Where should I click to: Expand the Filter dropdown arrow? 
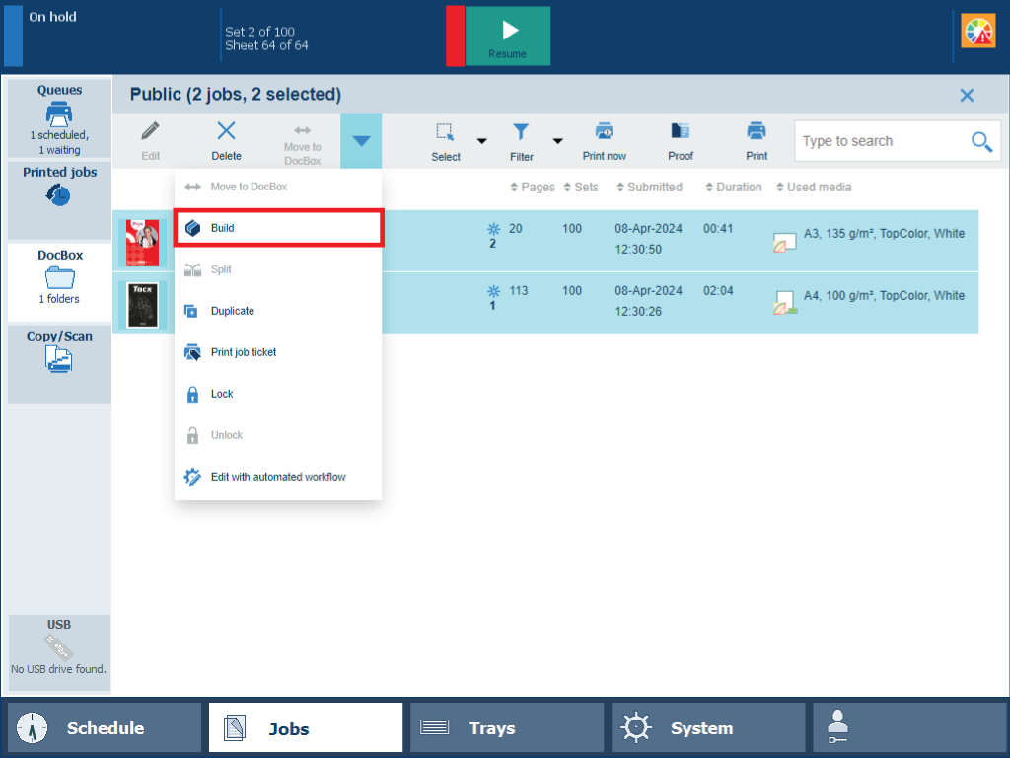point(557,141)
